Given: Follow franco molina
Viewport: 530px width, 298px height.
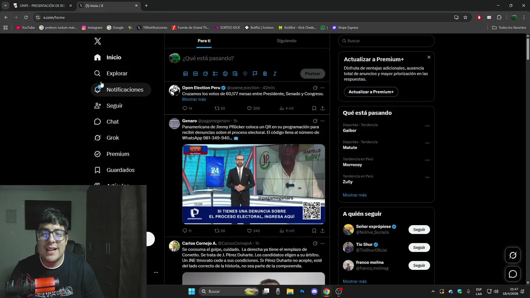Looking at the screenshot, I should click(419, 265).
